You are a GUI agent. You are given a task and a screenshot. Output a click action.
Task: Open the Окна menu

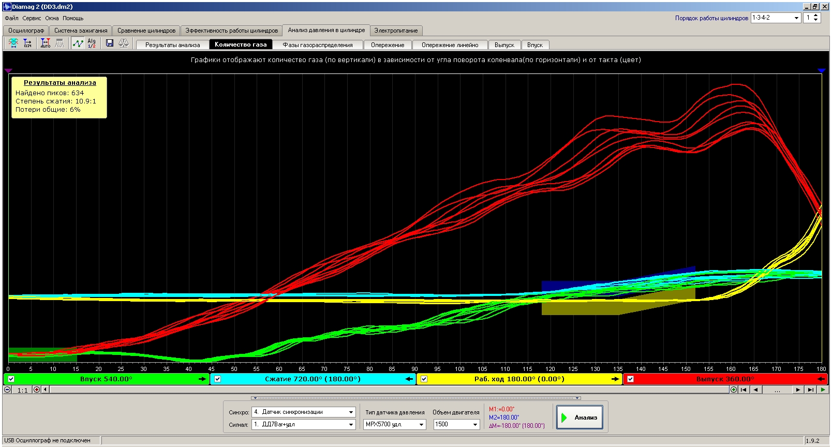point(52,18)
